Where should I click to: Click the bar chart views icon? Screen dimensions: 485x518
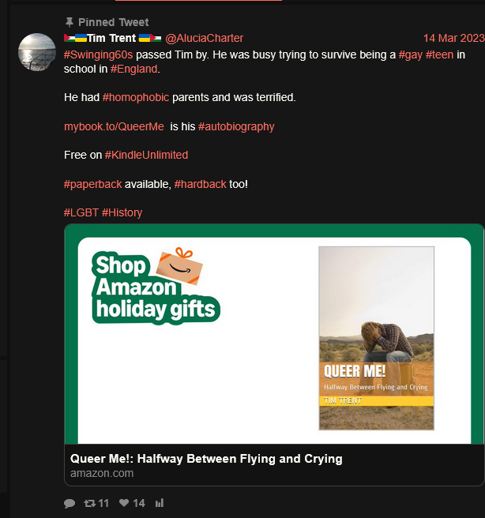pyautogui.click(x=160, y=503)
